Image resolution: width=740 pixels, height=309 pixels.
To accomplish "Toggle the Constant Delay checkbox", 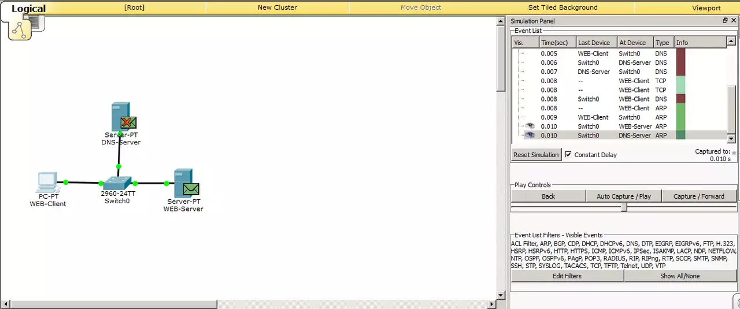I will pos(568,154).
